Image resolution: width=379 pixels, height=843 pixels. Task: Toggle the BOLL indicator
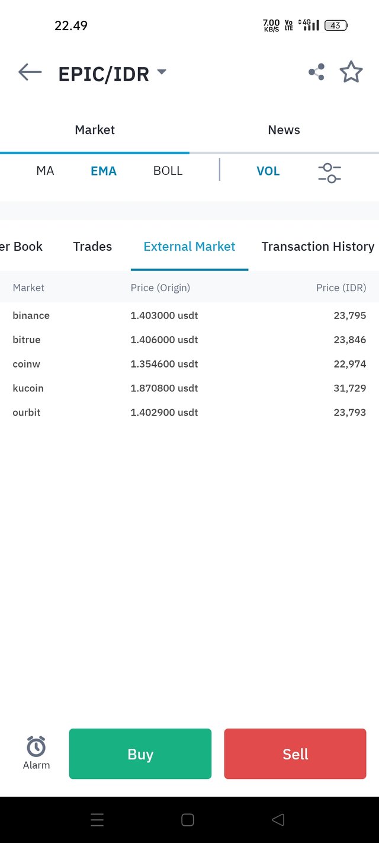[168, 171]
